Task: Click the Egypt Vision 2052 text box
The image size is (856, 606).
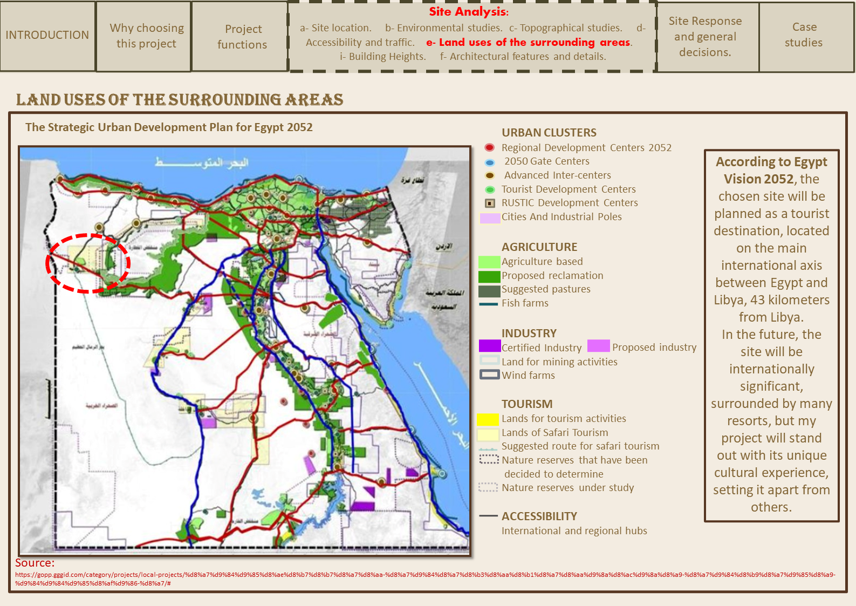Action: (771, 335)
